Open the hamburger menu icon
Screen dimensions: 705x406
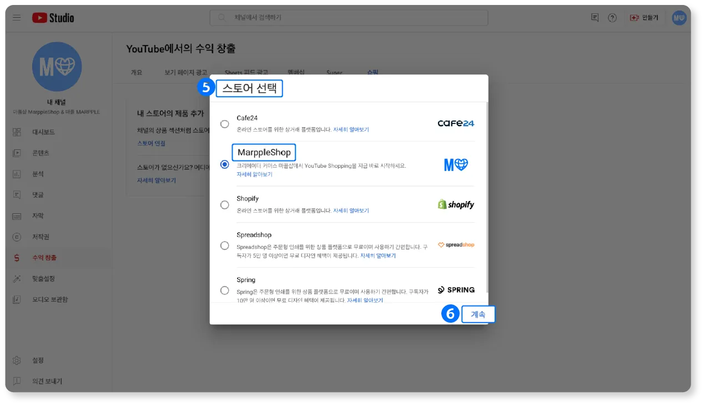pos(17,18)
